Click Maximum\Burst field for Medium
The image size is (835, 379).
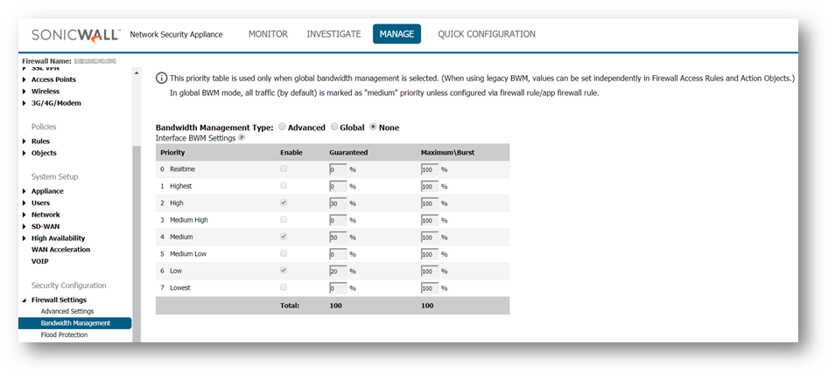pos(430,238)
